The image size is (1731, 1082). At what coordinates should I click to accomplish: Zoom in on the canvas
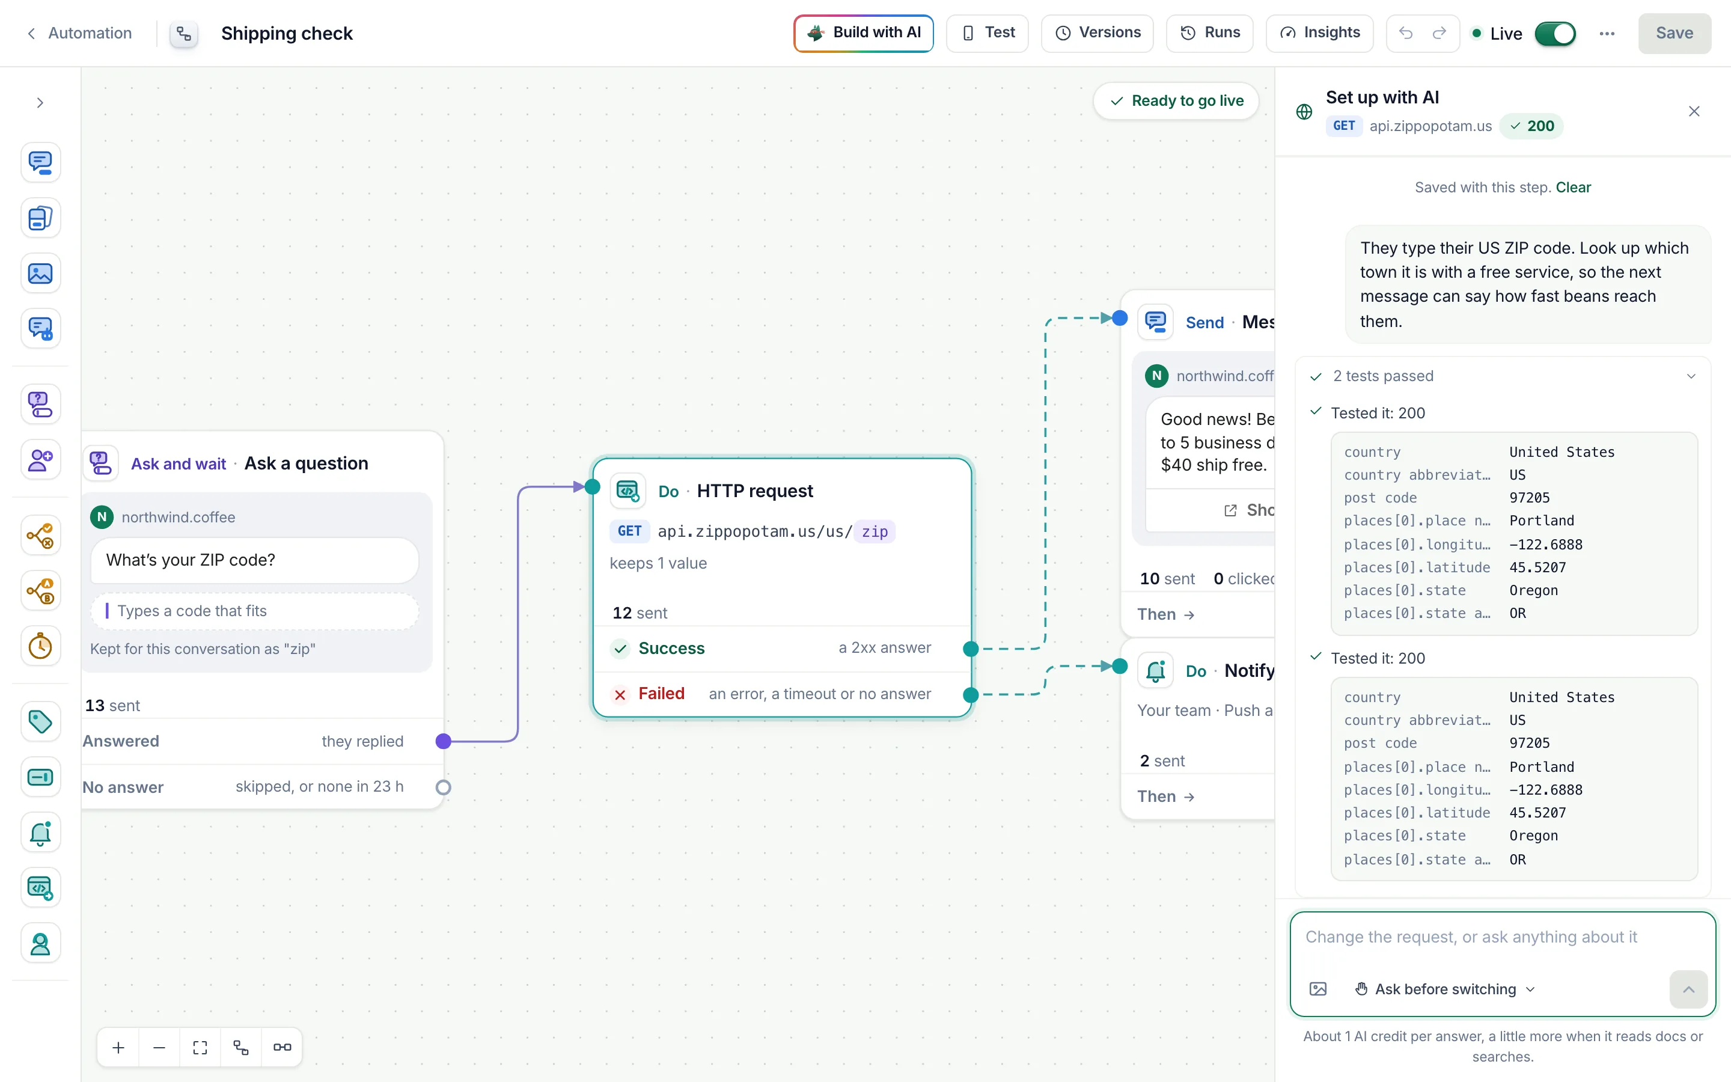coord(119,1048)
